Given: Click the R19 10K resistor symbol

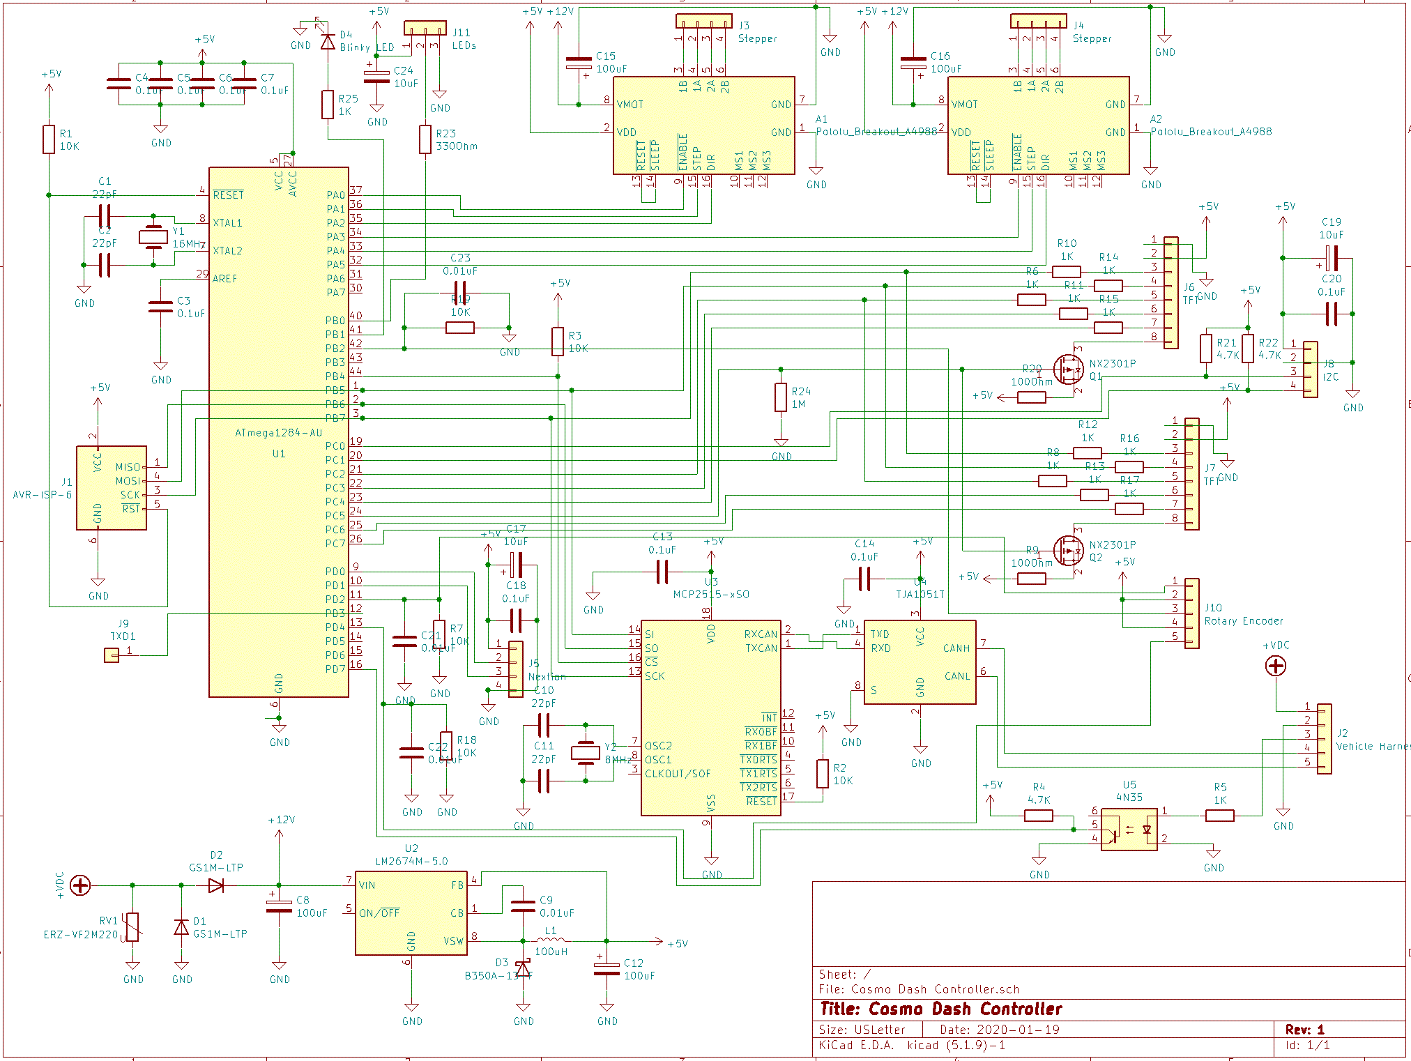Looking at the screenshot, I should click(x=460, y=328).
